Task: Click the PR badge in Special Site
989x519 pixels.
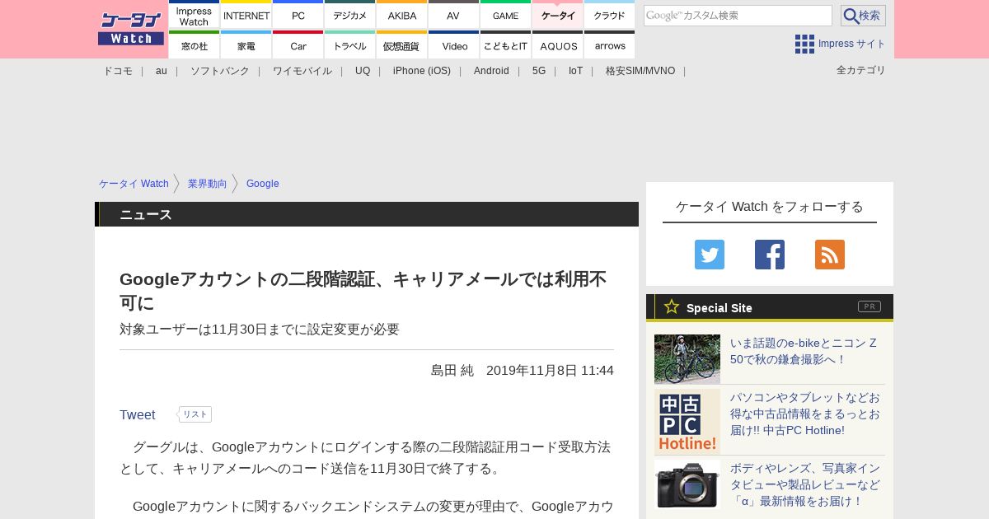Action: point(869,306)
